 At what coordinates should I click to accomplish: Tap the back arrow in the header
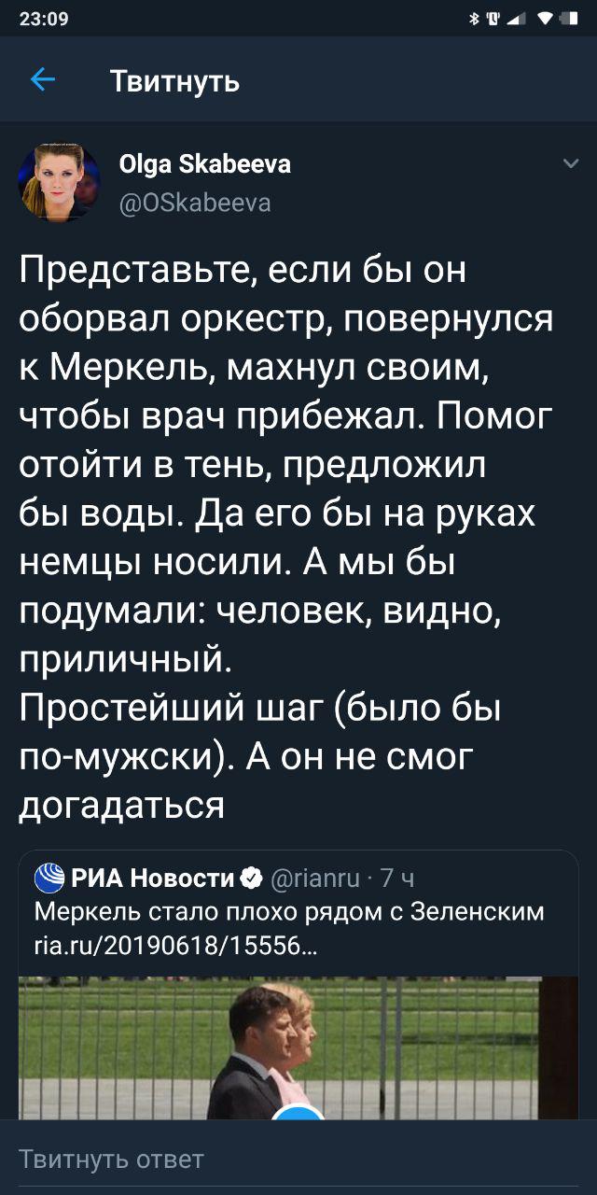43,81
